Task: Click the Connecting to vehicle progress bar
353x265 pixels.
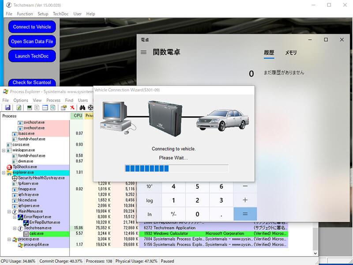Action: [x=176, y=168]
